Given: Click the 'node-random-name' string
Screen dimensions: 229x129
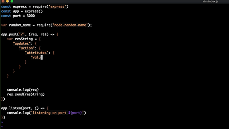Looking at the screenshot, I should click(70, 25).
